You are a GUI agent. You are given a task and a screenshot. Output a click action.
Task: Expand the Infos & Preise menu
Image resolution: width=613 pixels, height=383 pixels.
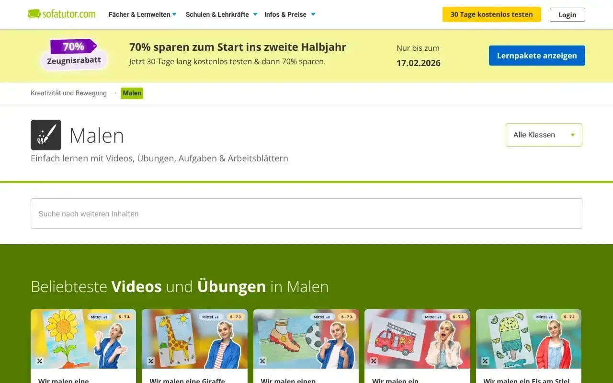pyautogui.click(x=290, y=14)
